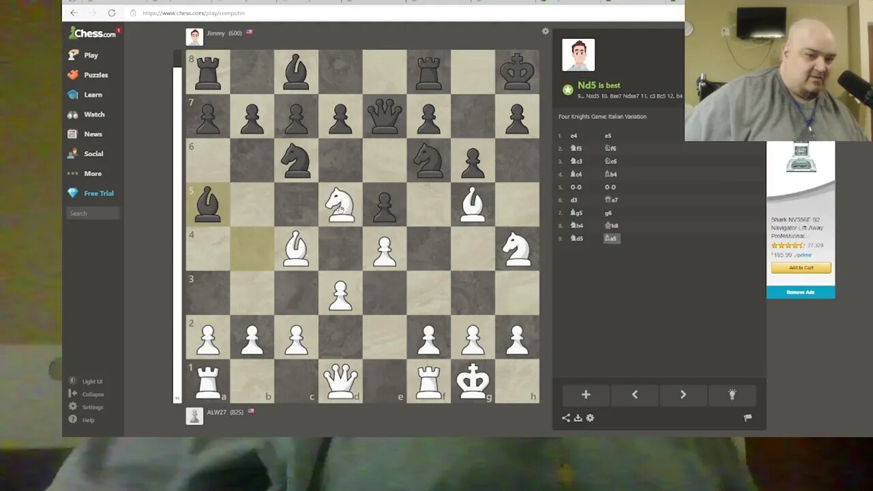Select the highlighted Ba5 move
The height and width of the screenshot is (491, 873).
pos(611,239)
